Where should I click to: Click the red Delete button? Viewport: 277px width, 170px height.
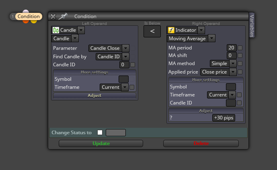tap(201, 143)
